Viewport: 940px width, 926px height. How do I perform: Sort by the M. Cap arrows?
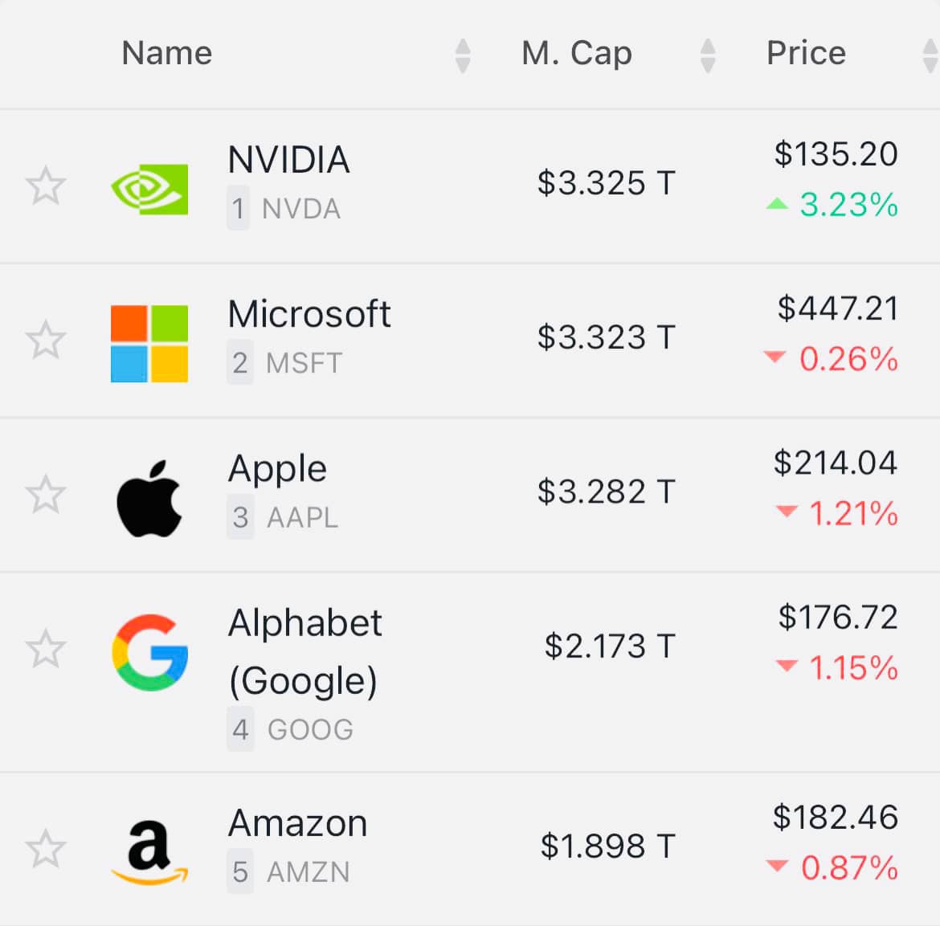click(708, 55)
